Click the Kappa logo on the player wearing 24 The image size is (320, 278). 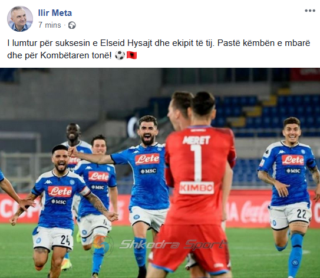coord(48,182)
